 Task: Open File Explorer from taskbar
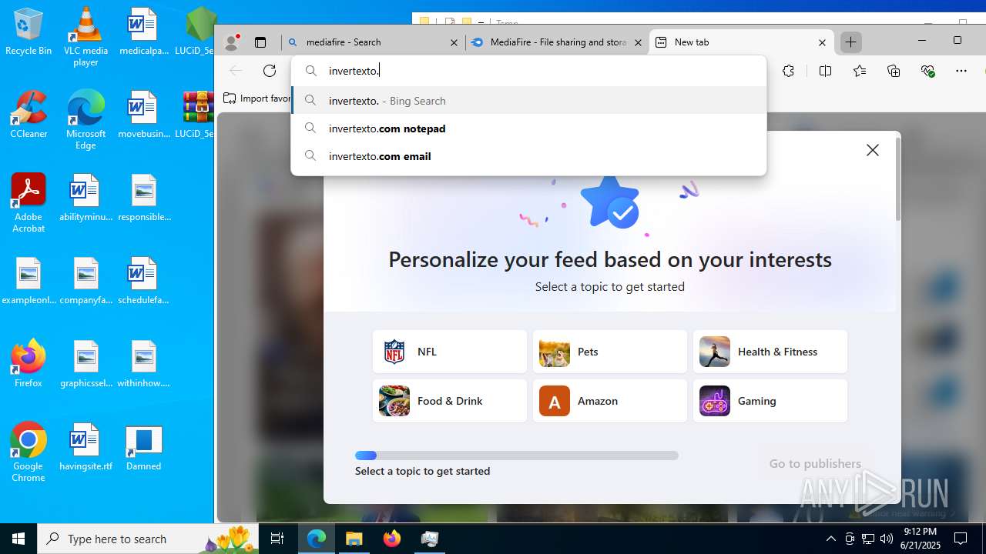point(354,539)
